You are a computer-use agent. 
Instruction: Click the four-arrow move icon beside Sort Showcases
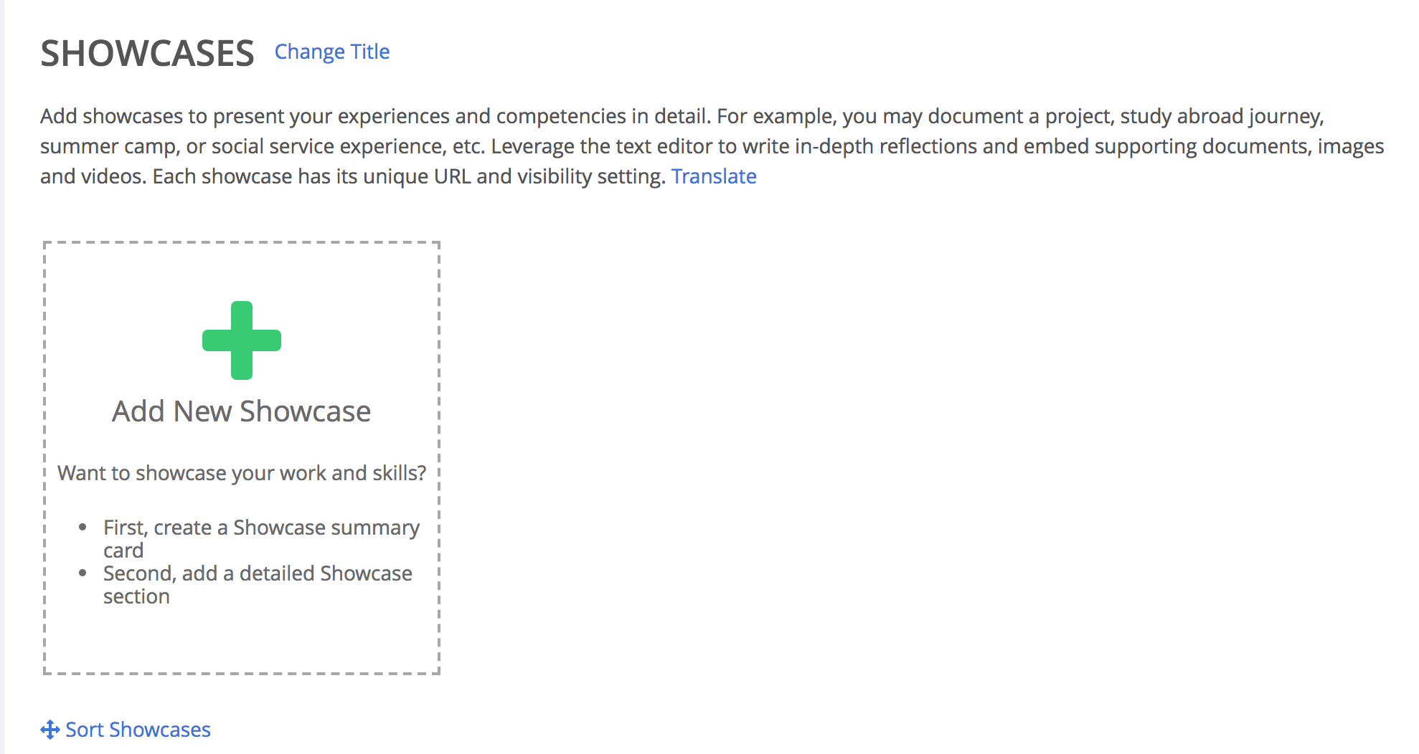49,730
